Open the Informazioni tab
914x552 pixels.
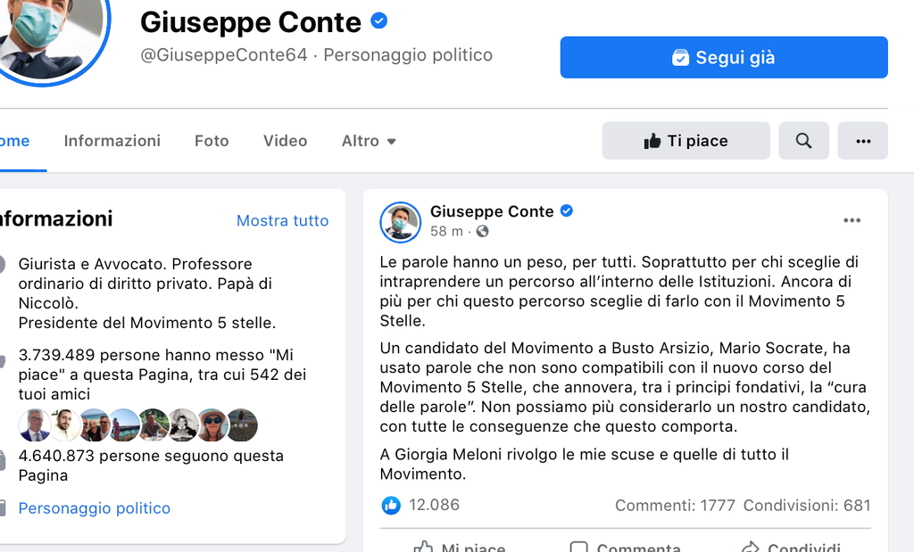click(112, 141)
